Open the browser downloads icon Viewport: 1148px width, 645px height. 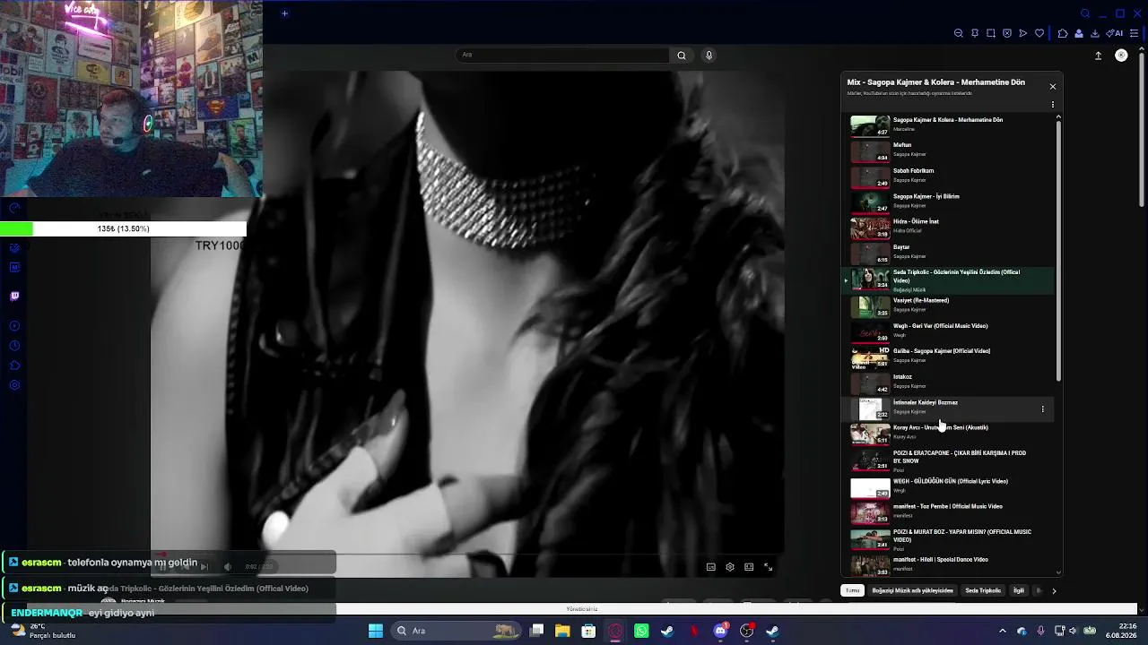click(x=1095, y=33)
